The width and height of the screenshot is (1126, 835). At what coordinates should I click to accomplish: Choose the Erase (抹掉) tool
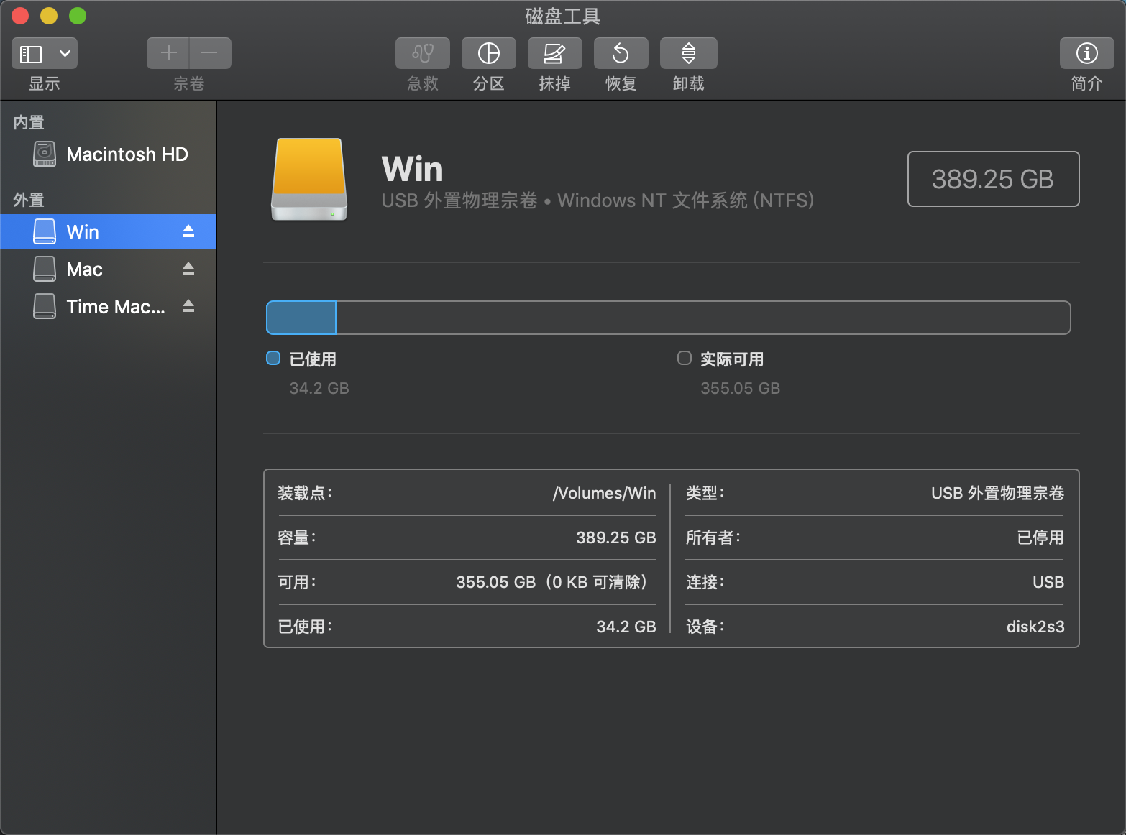pos(555,53)
